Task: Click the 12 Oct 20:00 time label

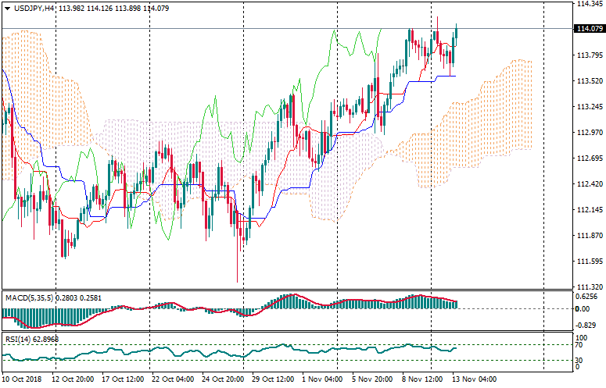Action: (73, 379)
